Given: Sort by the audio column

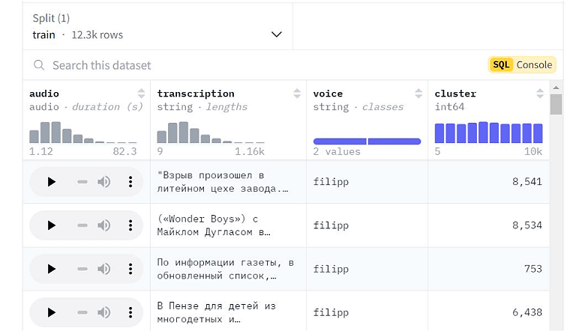Looking at the screenshot, I should 141,94.
